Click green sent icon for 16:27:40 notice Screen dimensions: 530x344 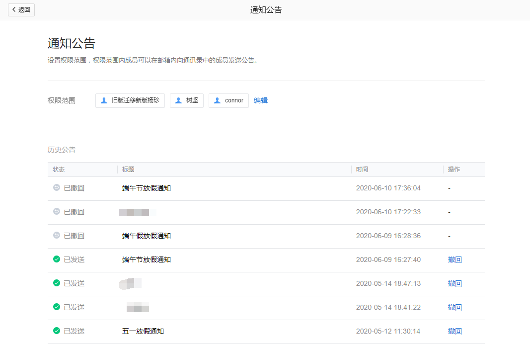[57, 259]
